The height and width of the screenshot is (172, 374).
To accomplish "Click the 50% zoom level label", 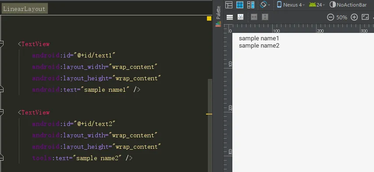I will [342, 18].
